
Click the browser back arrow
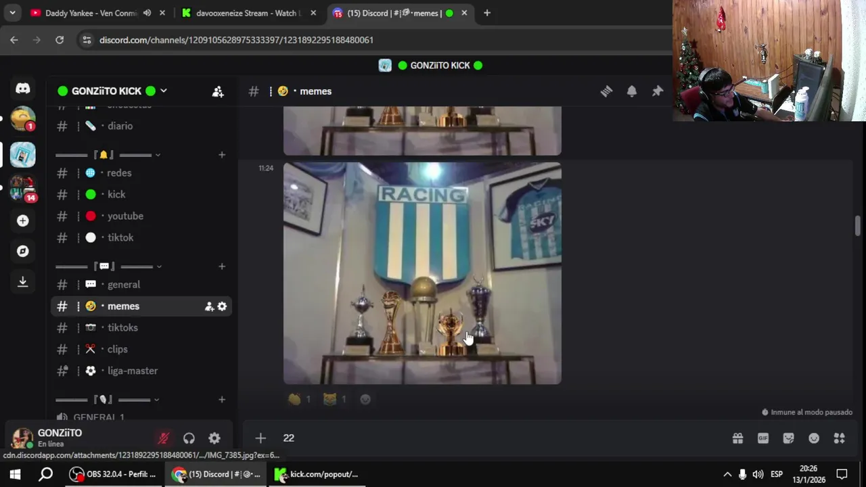[x=14, y=40]
